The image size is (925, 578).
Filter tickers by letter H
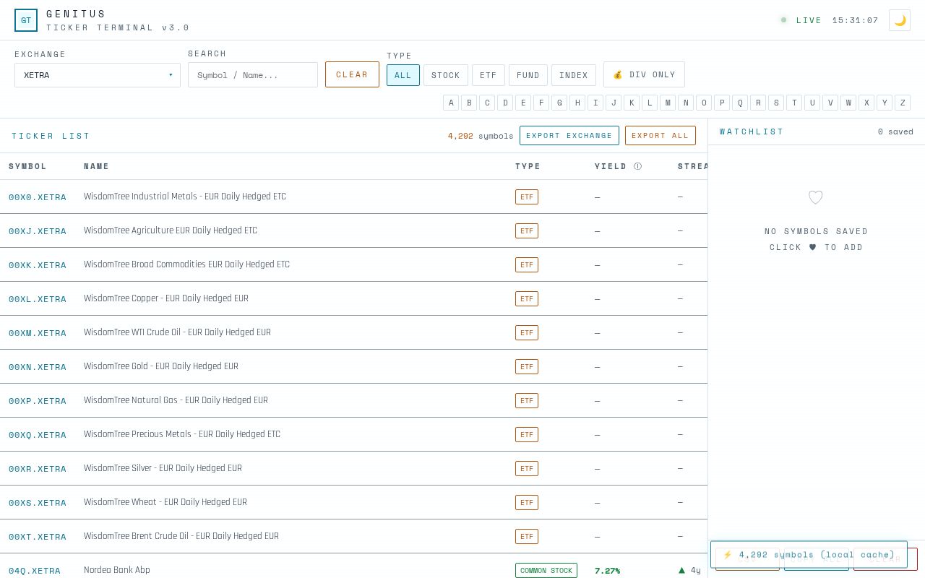(x=577, y=103)
